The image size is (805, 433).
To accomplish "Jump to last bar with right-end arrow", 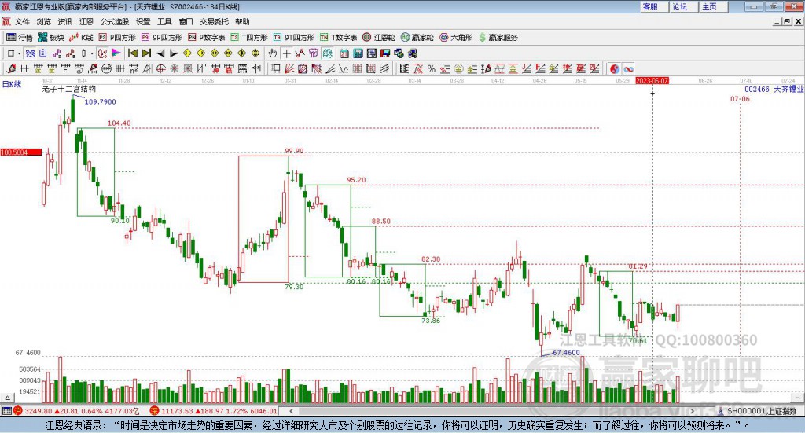I will 146,53.
